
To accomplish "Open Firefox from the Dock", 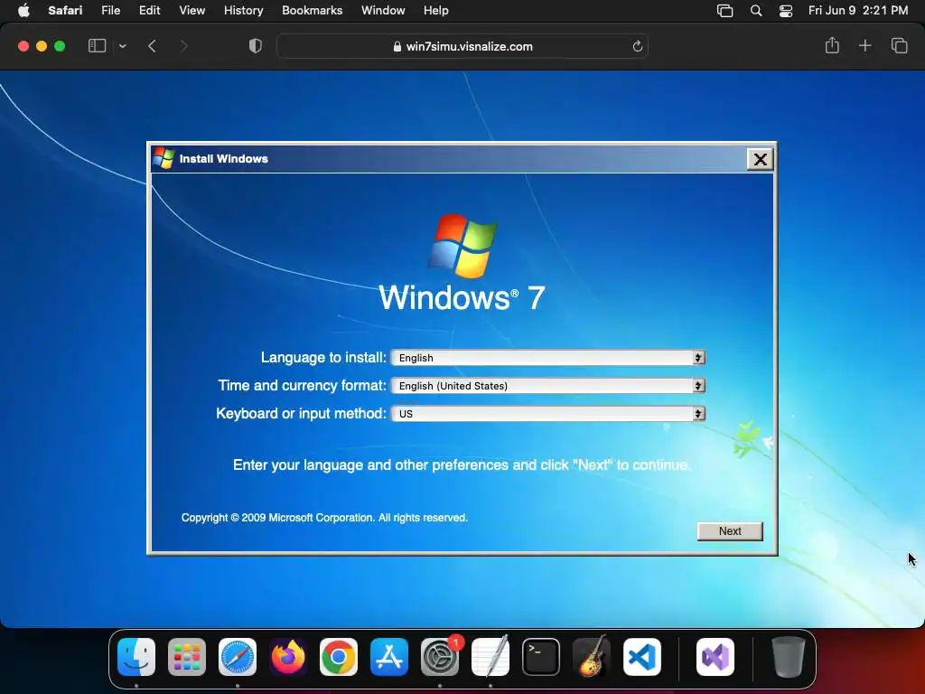I will [x=288, y=657].
